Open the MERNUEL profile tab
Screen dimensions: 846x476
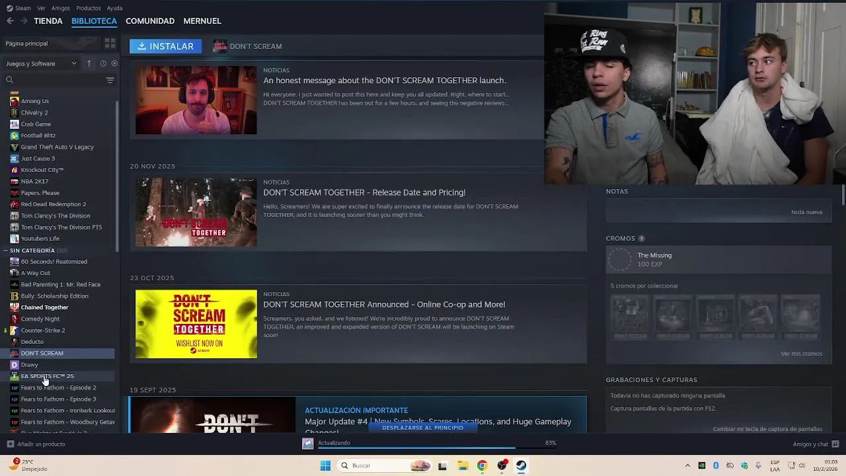click(x=202, y=21)
